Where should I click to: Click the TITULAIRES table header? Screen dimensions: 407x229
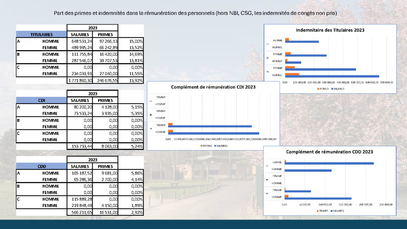coord(41,34)
